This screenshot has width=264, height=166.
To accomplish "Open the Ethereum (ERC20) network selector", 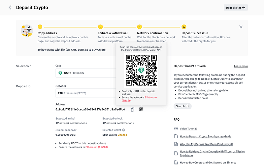I will [86, 93].
